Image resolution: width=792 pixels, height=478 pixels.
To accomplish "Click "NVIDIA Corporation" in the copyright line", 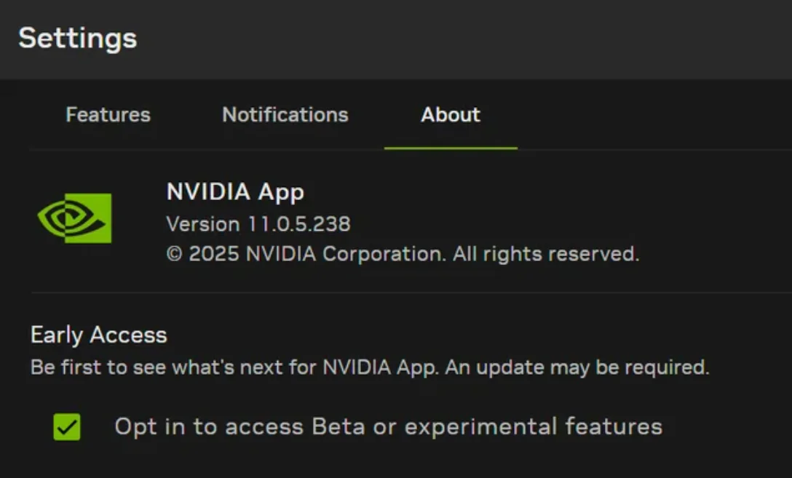I will pyautogui.click(x=345, y=255).
